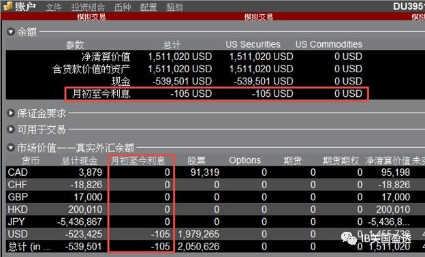
Task: Select the 含贷款价值的资产 row label
Action: pyautogui.click(x=92, y=69)
